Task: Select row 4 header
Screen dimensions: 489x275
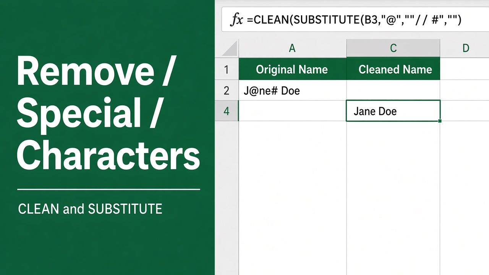Action: [227, 111]
